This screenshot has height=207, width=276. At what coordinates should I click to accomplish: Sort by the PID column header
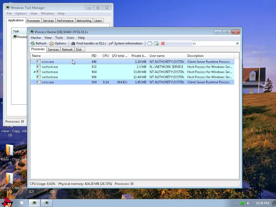pyautogui.click(x=91, y=56)
